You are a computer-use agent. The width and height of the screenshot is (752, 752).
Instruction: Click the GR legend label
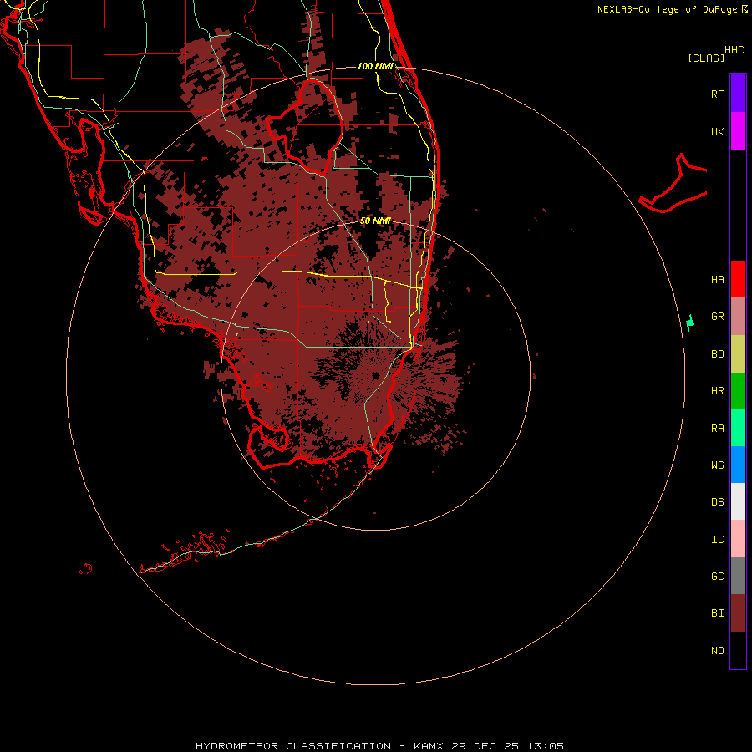[x=717, y=317]
